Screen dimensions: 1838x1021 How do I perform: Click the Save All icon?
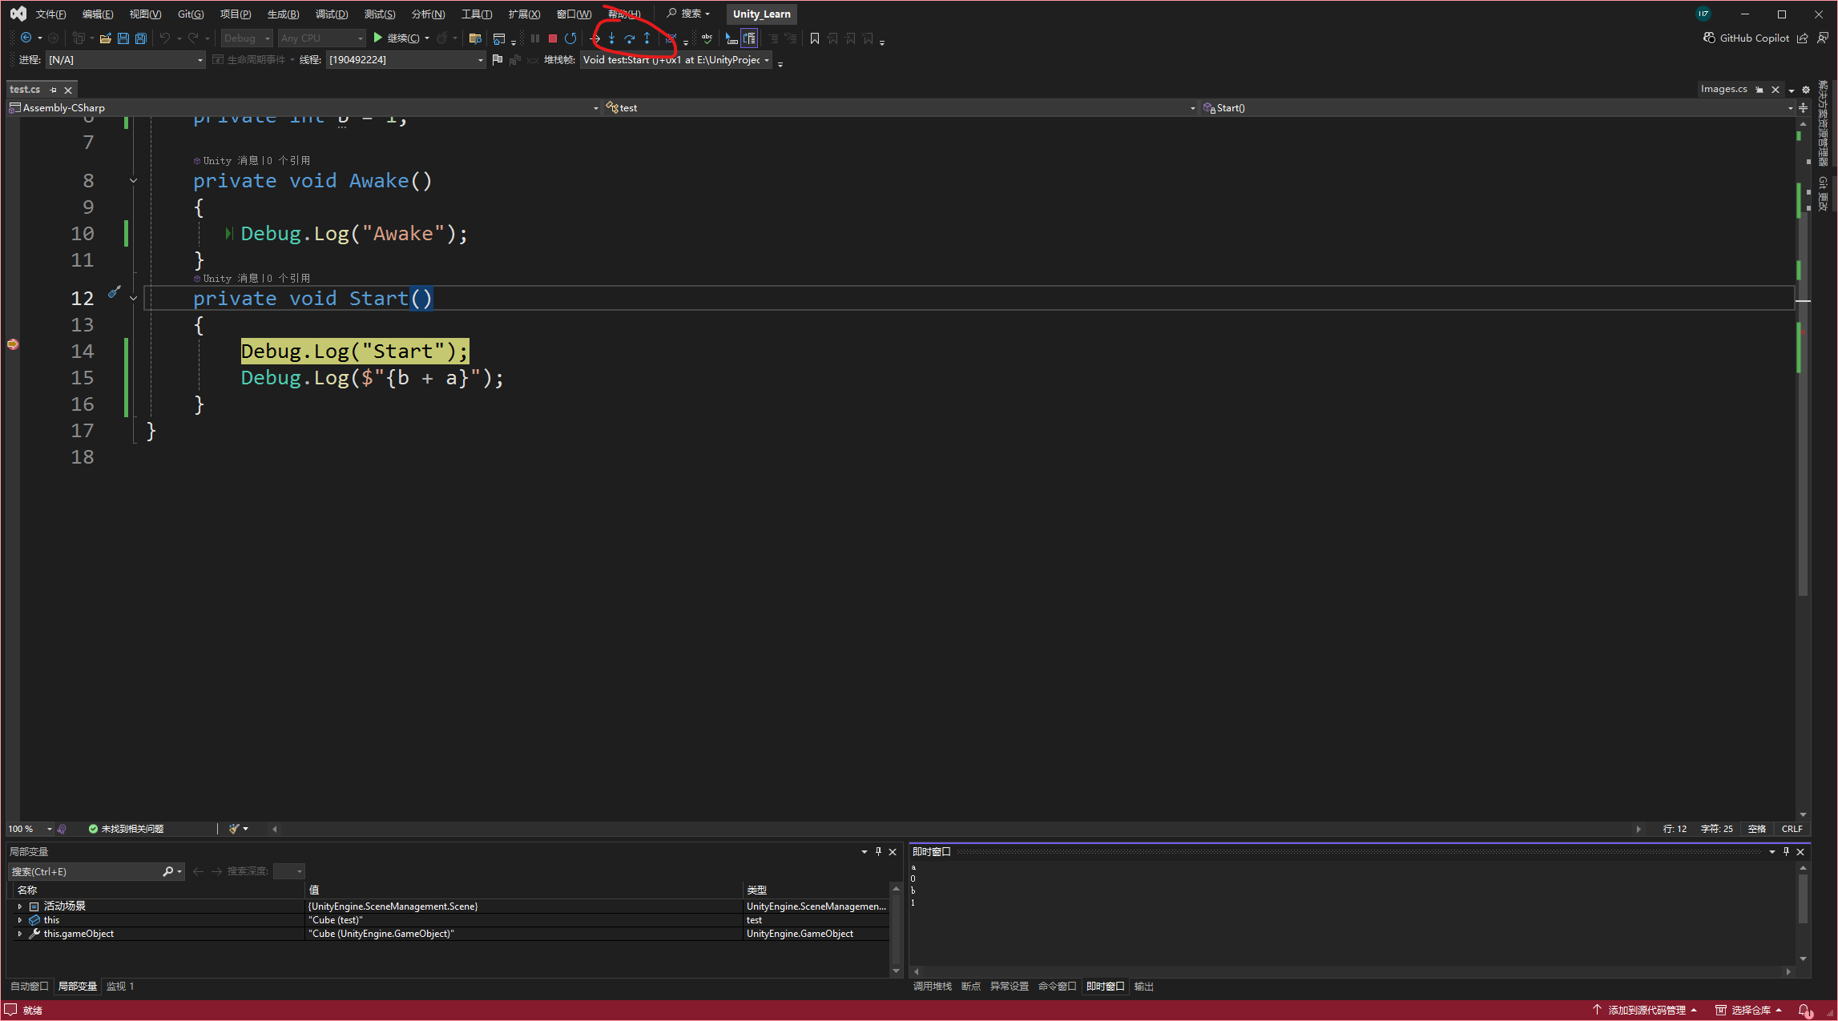pyautogui.click(x=140, y=38)
